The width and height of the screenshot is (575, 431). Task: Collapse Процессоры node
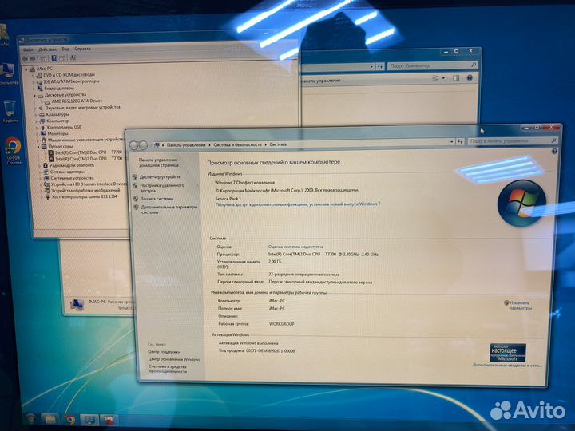coord(38,147)
